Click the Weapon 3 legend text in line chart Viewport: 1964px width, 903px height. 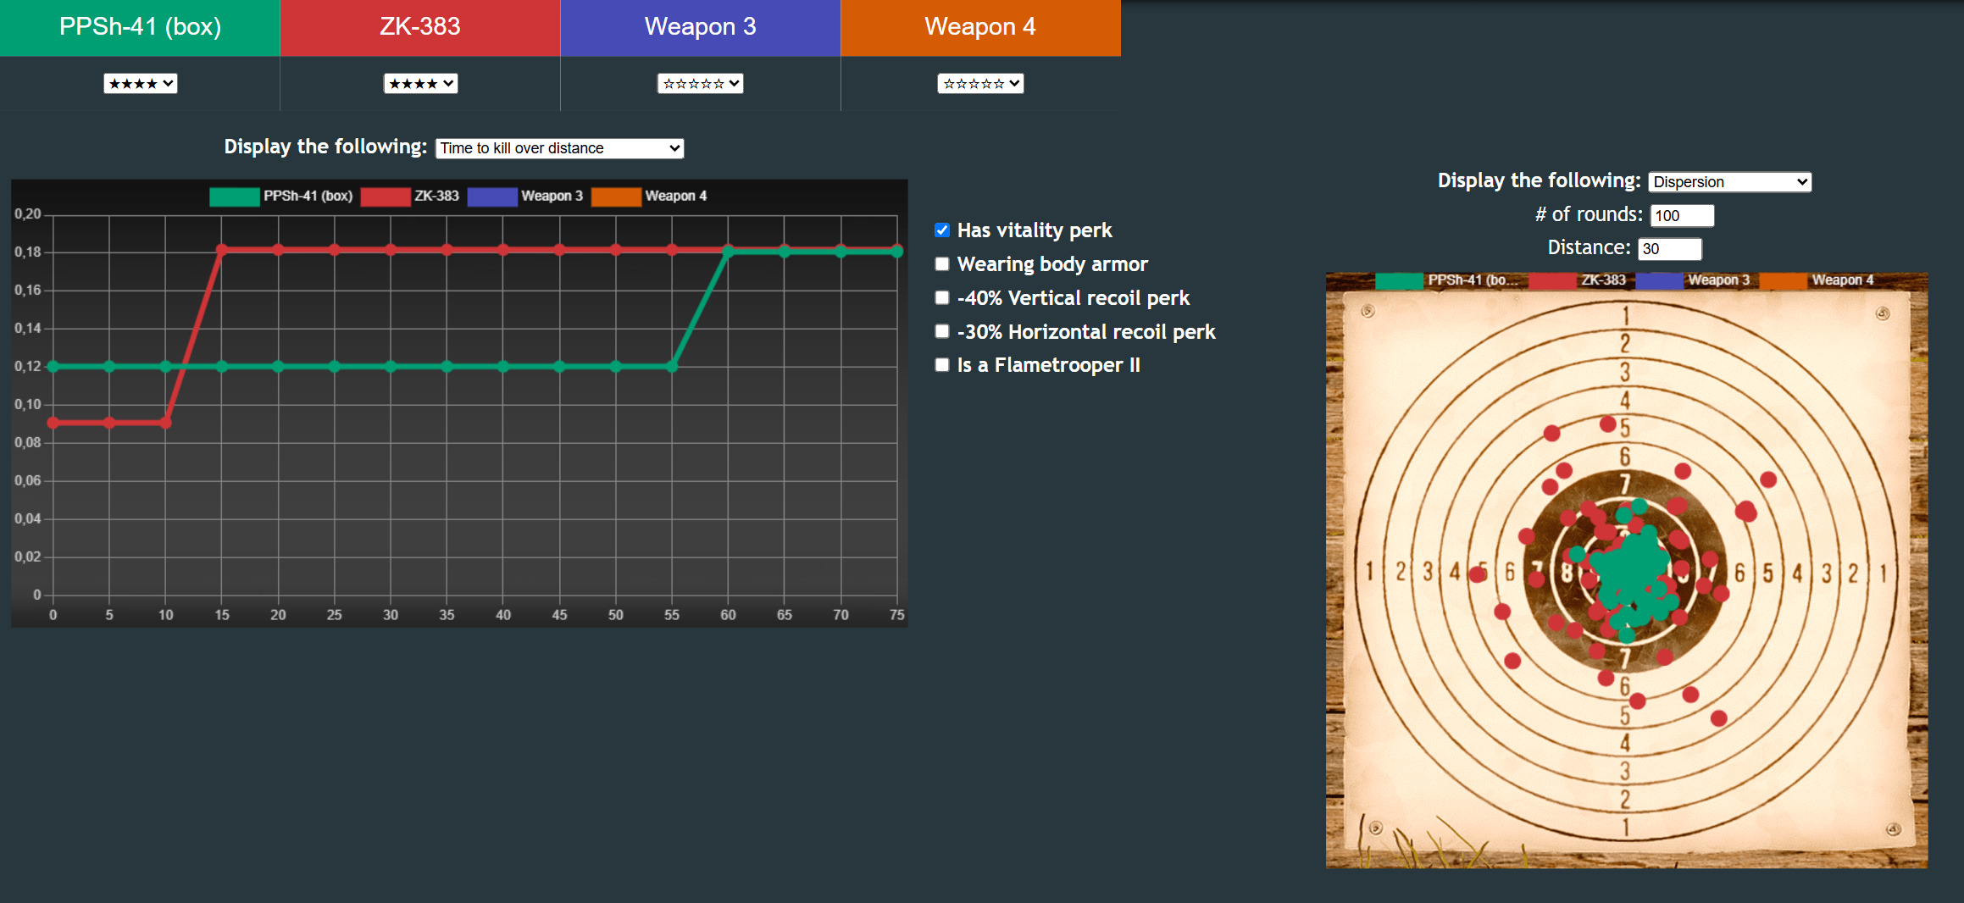click(x=552, y=196)
